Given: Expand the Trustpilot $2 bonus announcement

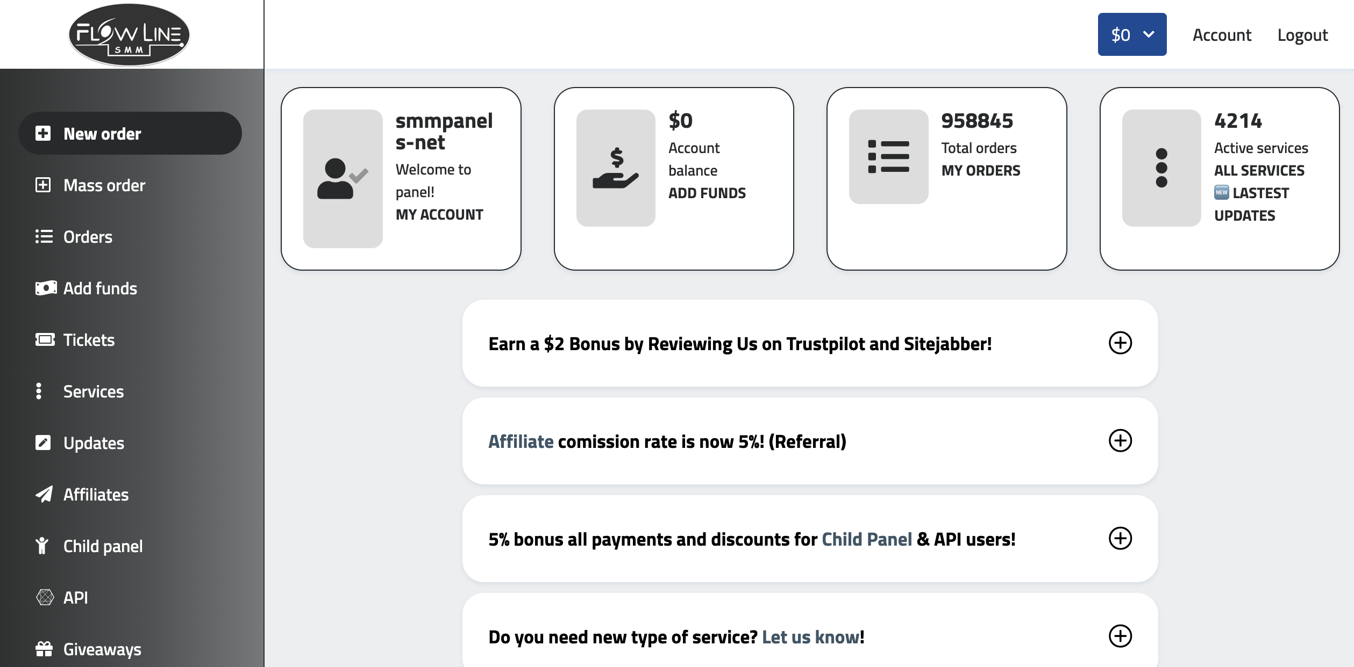Looking at the screenshot, I should tap(1120, 343).
